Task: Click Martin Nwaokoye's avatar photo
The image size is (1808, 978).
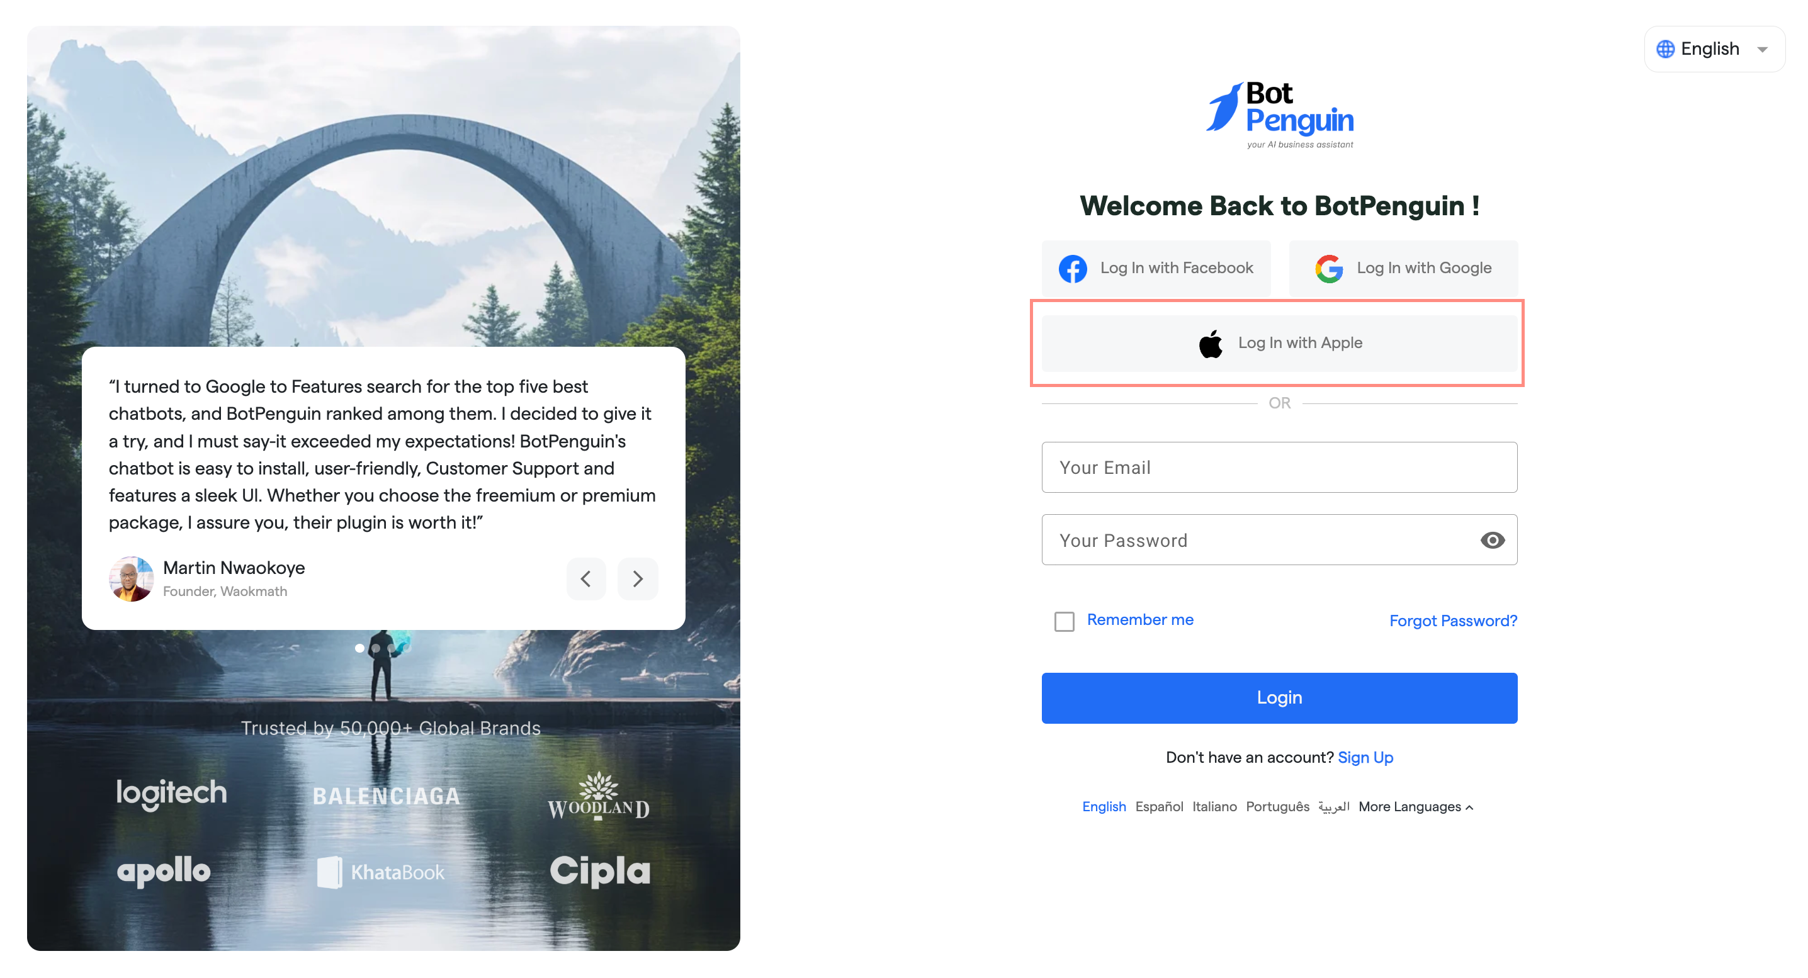Action: point(130,579)
